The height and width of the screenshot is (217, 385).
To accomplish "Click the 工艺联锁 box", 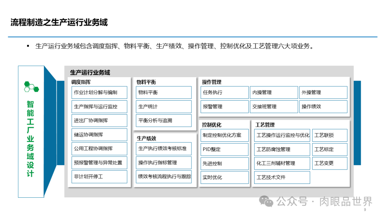I will 330,135.
